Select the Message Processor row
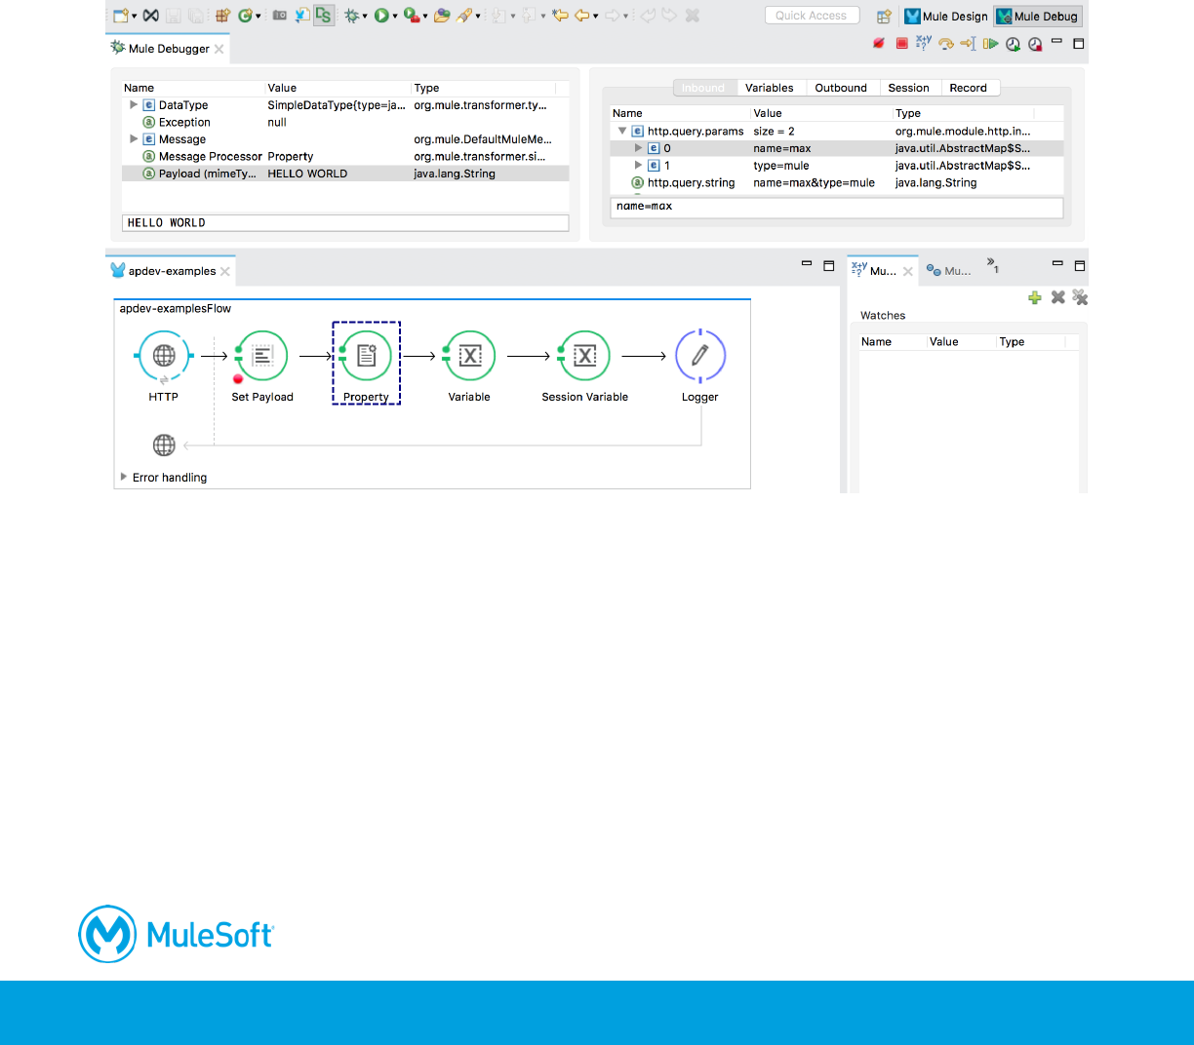 click(345, 156)
